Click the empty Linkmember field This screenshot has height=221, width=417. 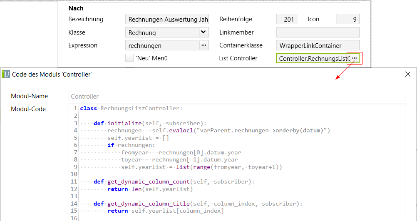(x=318, y=32)
